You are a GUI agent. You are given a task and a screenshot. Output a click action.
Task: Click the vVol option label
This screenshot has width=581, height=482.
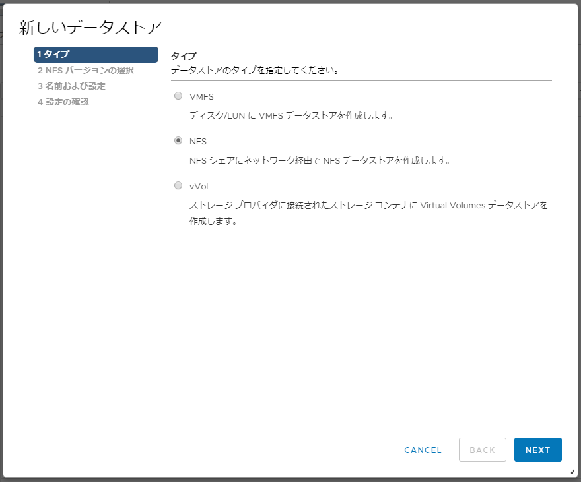tap(199, 186)
